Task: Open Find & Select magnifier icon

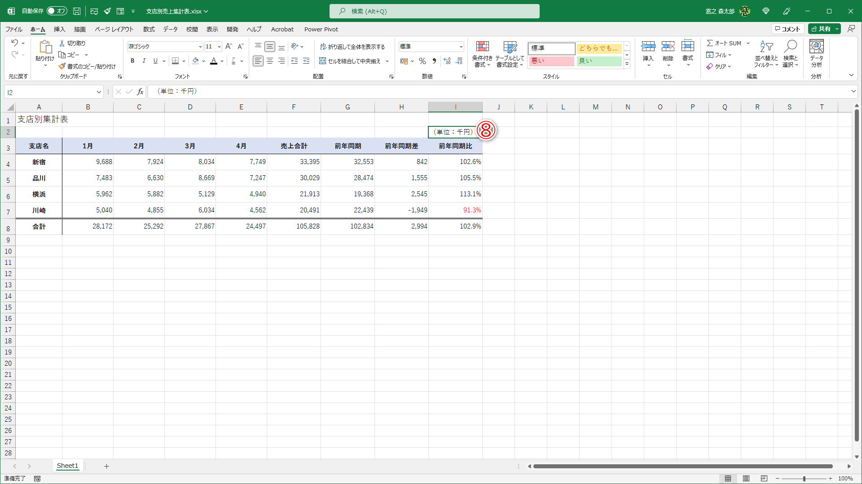Action: (790, 47)
